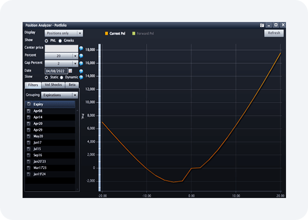Viewport: 308px width, 220px height.
Task: Toggle the May20 expiry checkbox
Action: point(29,136)
